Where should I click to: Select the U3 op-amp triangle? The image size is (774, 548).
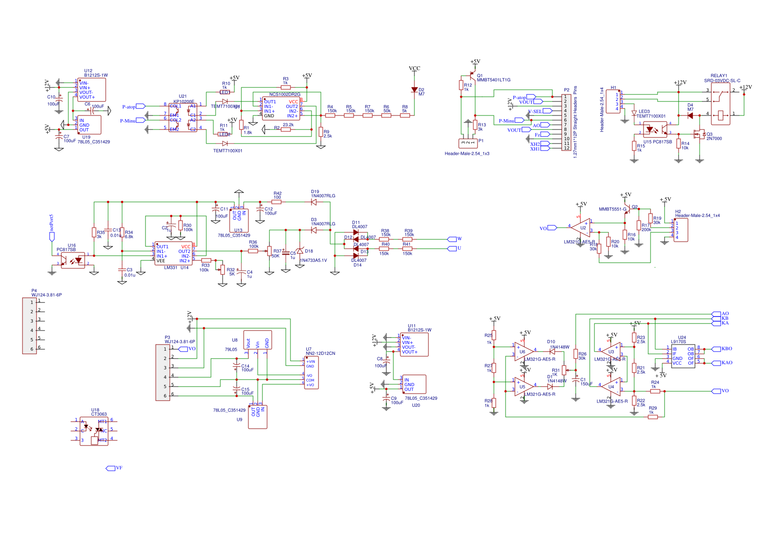(611, 352)
